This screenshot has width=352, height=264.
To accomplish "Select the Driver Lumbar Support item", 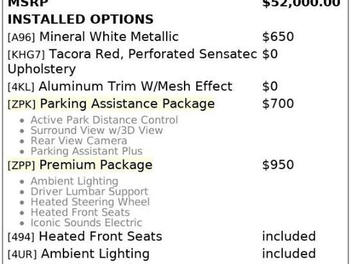I will [89, 192].
